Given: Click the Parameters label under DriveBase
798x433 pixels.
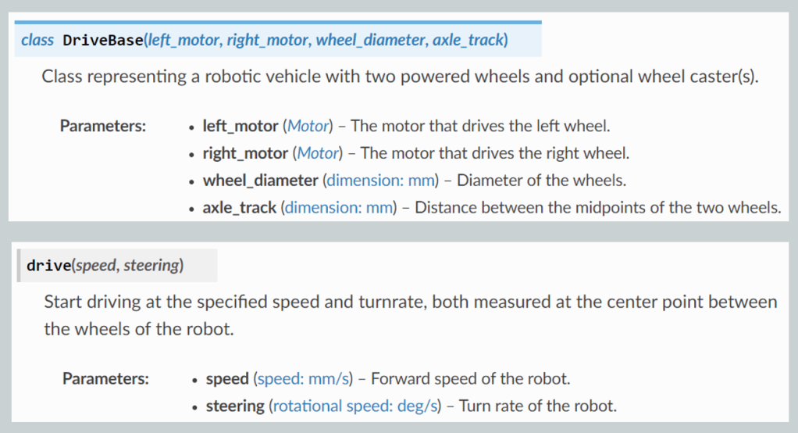Looking at the screenshot, I should pyautogui.click(x=103, y=126).
